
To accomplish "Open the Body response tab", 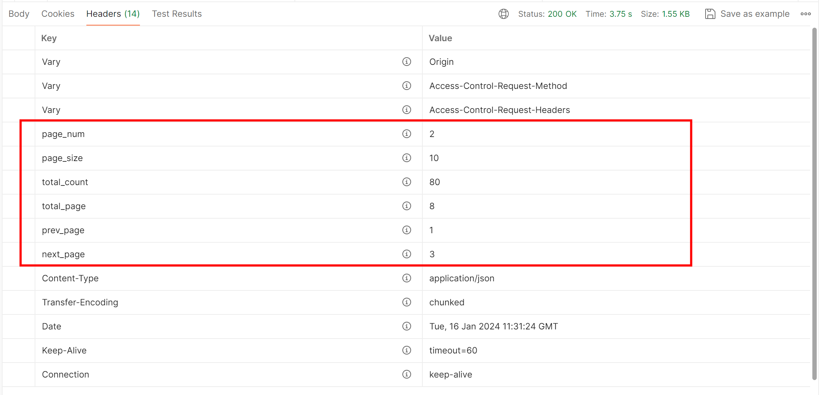I will [19, 14].
